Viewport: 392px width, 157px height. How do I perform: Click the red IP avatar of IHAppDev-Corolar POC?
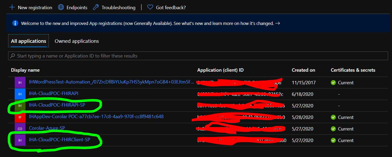(20, 117)
